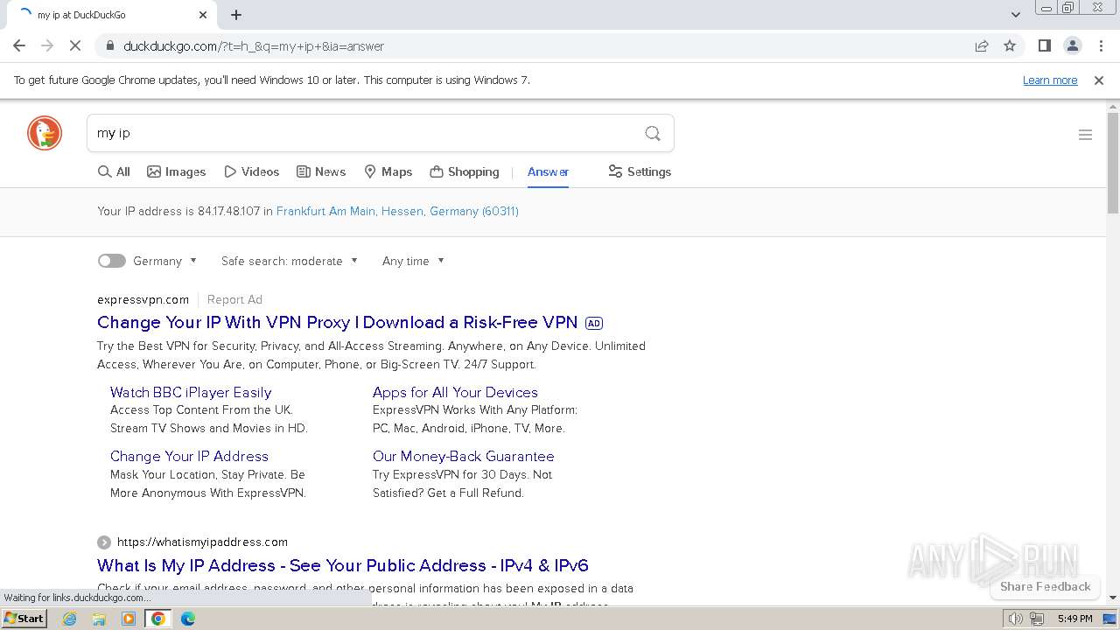
Task: Go back to previous page
Action: [x=19, y=45]
